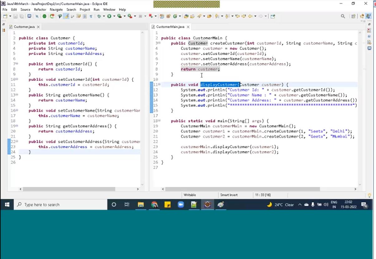This screenshot has width=376, height=259.
Task: Open the Window menu
Action: point(109,10)
